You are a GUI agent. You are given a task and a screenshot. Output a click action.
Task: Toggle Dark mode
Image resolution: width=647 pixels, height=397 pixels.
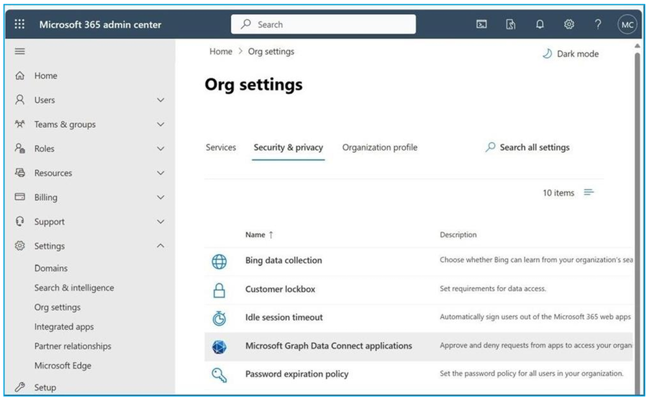[x=571, y=54]
